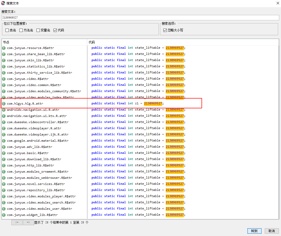
Task: Click class icon beside com.junyue.novel.services.R$attr
Action: point(4,184)
